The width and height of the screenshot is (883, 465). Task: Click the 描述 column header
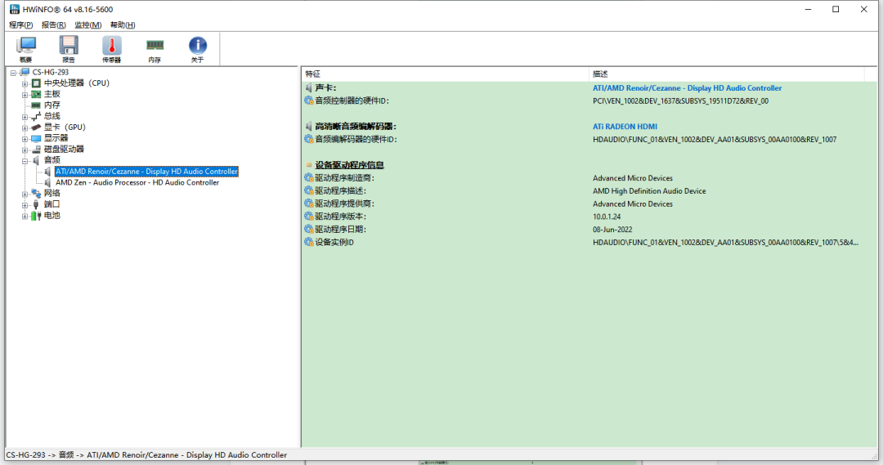click(726, 74)
